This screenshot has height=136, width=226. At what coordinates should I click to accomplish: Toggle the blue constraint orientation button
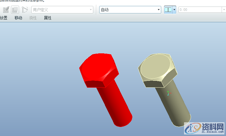(x=168, y=10)
